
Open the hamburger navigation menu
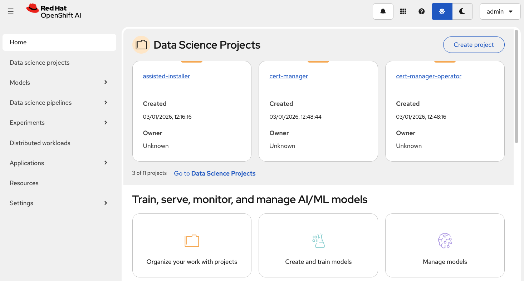coord(10,11)
